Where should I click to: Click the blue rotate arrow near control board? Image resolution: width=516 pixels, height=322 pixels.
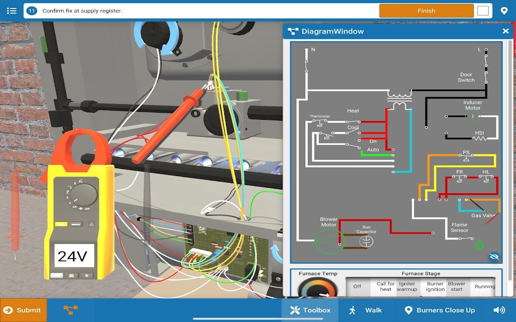[277, 254]
